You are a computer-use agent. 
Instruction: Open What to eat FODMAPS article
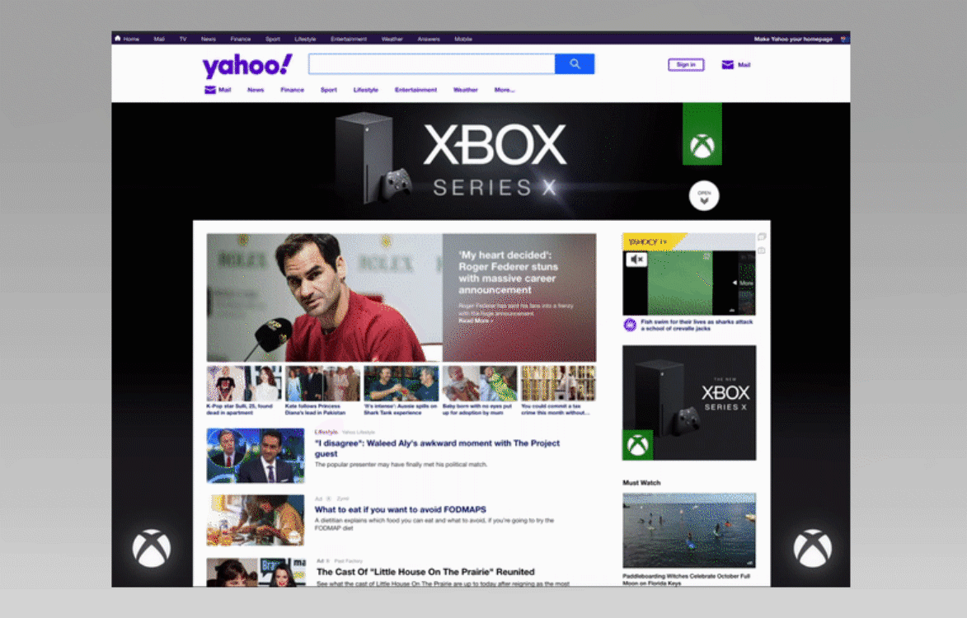click(x=401, y=509)
